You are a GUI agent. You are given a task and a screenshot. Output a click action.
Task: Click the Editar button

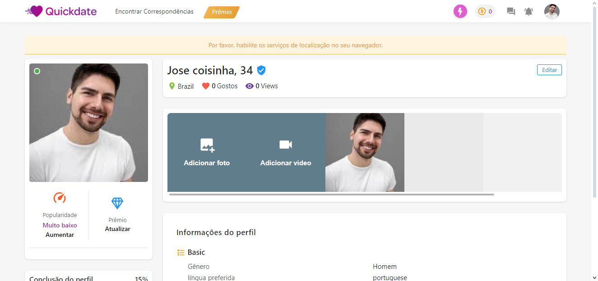click(x=549, y=70)
